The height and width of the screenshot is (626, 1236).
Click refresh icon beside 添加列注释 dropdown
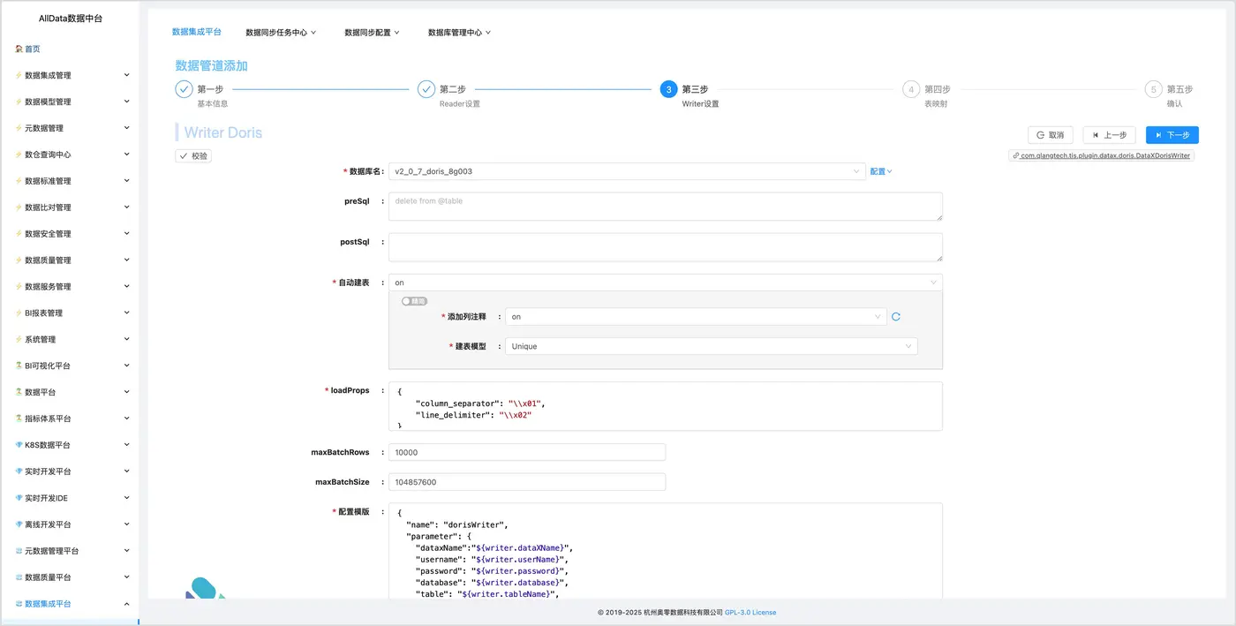(896, 316)
